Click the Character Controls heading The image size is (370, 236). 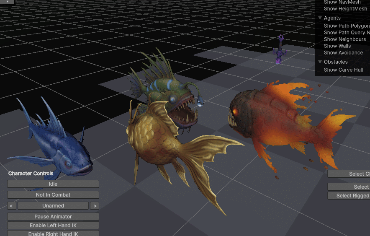(x=31, y=174)
